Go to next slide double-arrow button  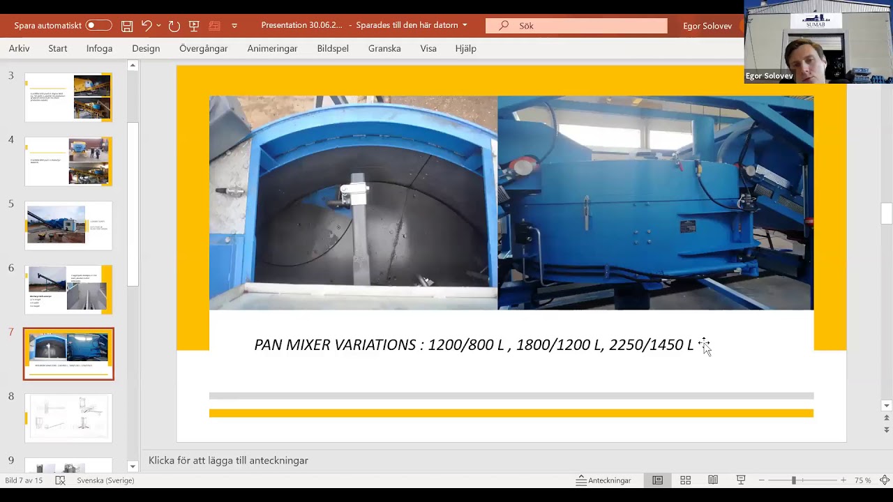pos(887,429)
